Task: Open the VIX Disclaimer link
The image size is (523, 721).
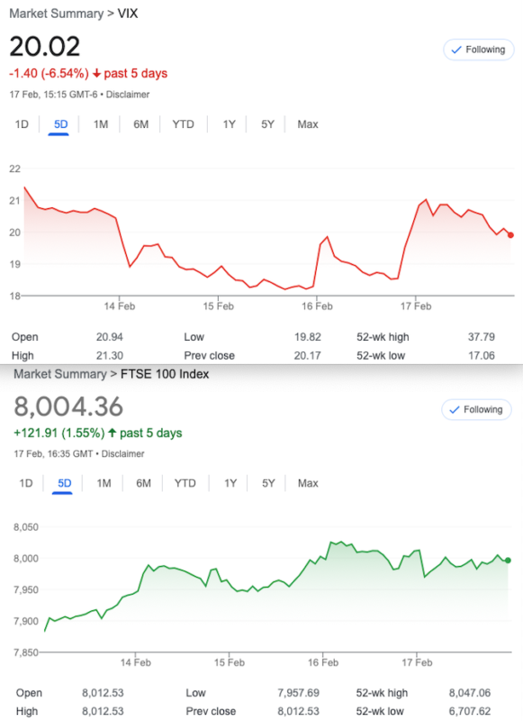Action: (128, 95)
